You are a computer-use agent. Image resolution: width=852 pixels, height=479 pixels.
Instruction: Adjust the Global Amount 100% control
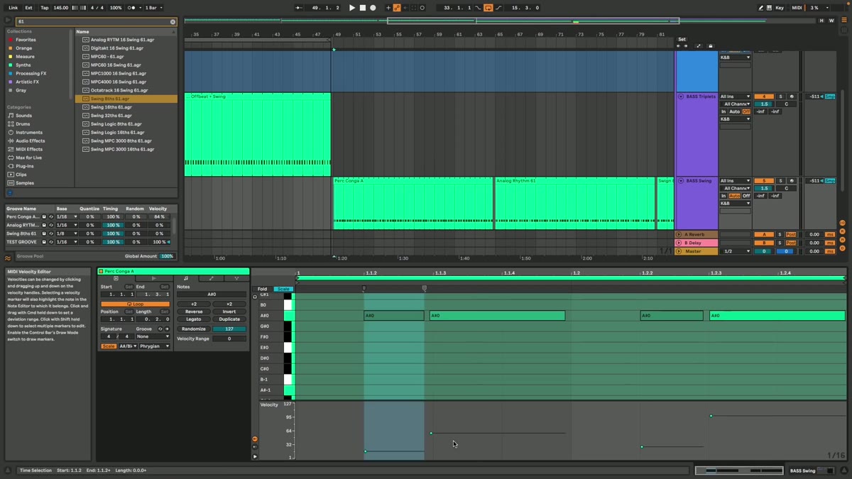pyautogui.click(x=167, y=256)
